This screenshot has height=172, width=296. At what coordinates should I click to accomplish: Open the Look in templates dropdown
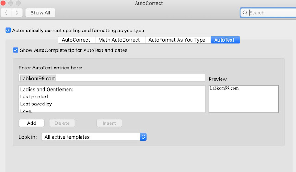pos(94,137)
